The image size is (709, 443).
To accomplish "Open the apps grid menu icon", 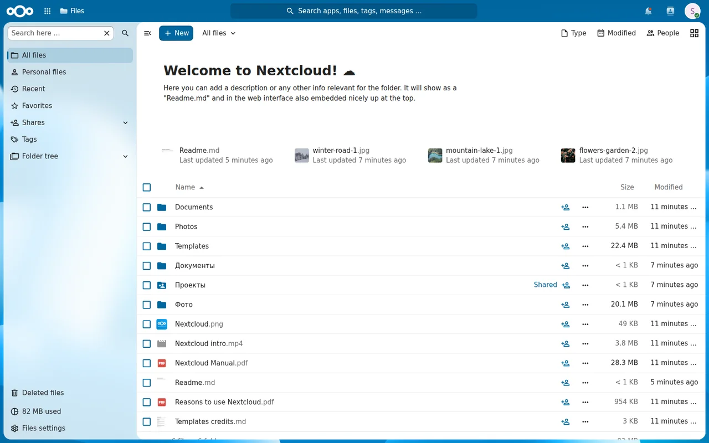I will pos(48,11).
